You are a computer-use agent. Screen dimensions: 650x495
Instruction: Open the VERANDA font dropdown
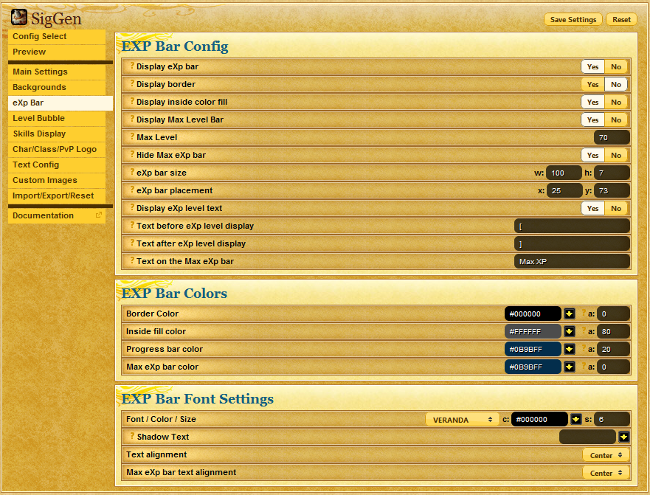(462, 419)
